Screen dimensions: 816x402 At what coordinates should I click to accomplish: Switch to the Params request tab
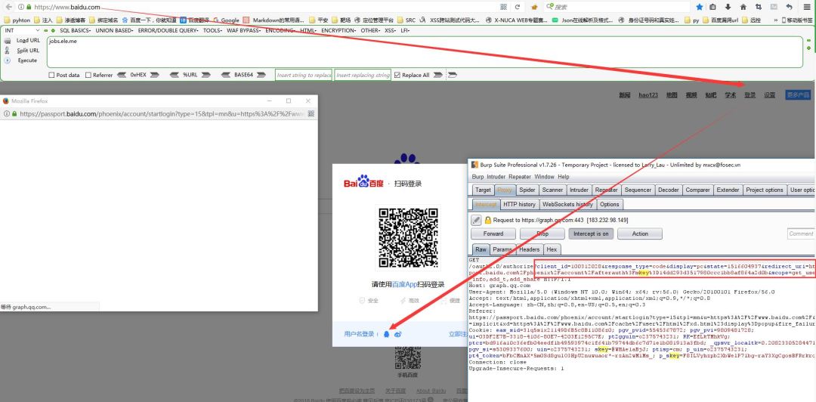pyautogui.click(x=502, y=249)
